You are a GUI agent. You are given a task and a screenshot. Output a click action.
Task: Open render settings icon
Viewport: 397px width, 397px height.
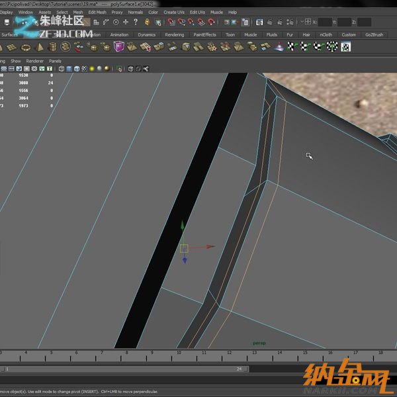pos(290,22)
